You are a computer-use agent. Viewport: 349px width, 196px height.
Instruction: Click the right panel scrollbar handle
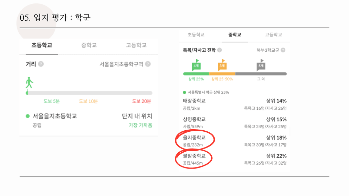click(290, 131)
